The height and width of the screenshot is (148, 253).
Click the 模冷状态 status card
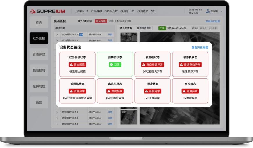click(x=152, y=91)
